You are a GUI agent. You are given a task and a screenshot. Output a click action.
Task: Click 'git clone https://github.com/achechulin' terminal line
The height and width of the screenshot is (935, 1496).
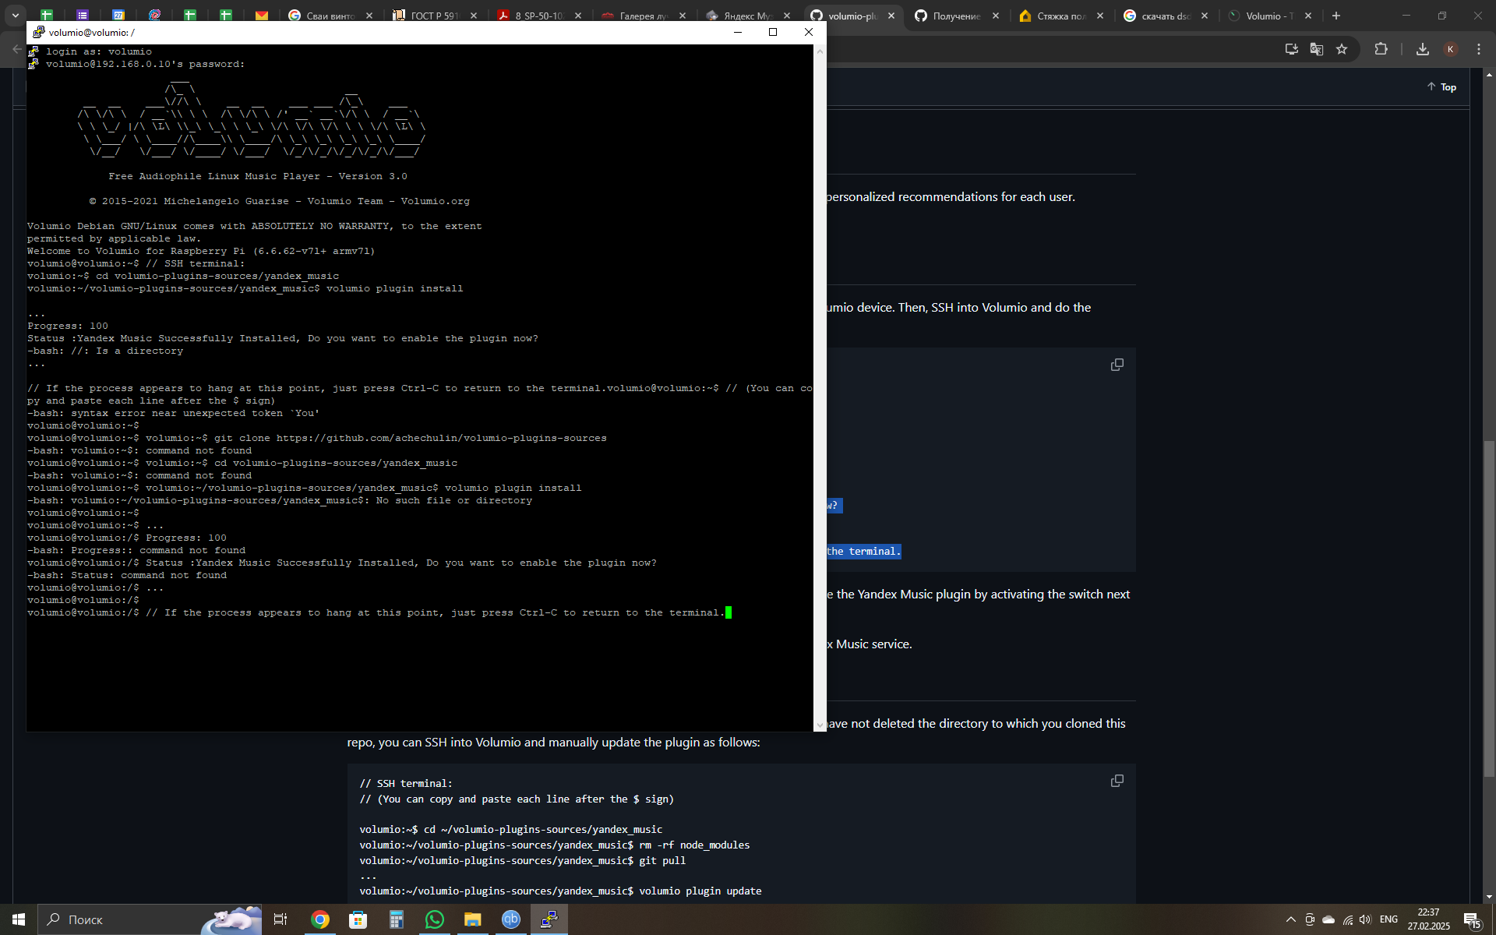pyautogui.click(x=410, y=438)
